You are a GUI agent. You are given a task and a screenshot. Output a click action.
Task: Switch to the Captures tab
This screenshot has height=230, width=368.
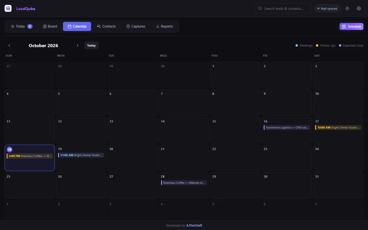coord(136,26)
